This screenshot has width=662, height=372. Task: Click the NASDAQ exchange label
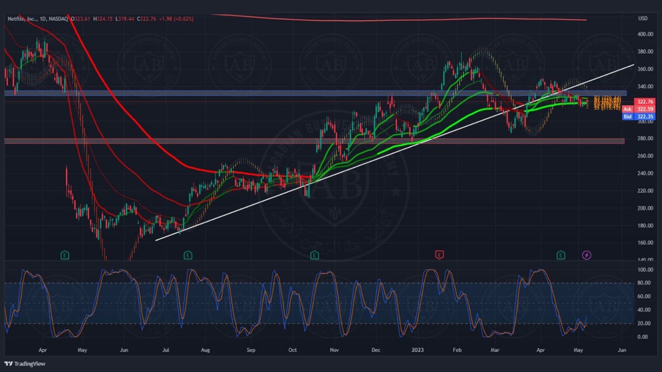pos(58,19)
